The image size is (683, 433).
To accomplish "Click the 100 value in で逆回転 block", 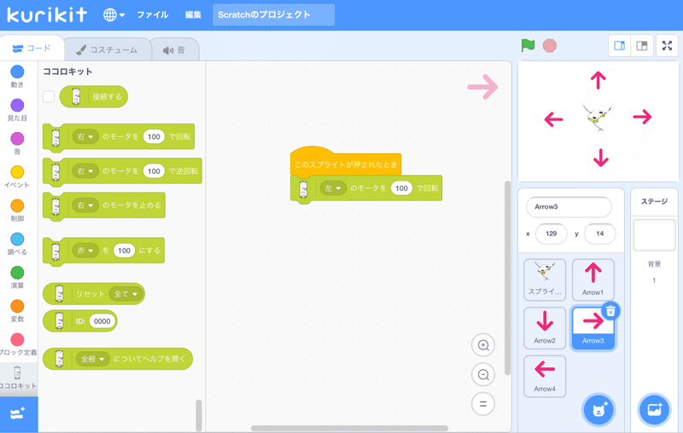I will [x=154, y=170].
